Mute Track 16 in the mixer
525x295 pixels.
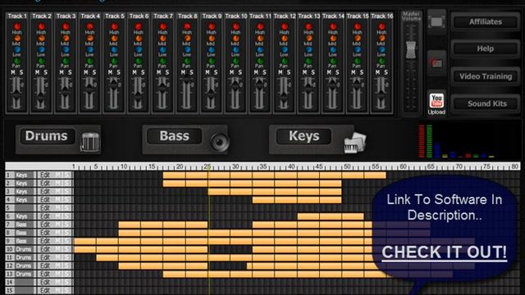click(377, 72)
